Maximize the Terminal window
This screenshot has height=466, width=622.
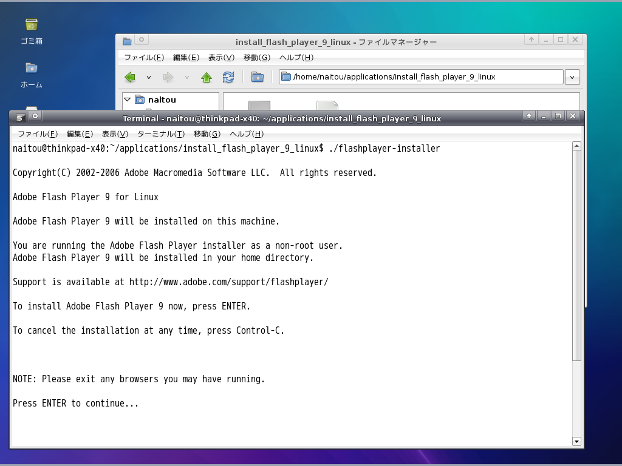click(558, 116)
